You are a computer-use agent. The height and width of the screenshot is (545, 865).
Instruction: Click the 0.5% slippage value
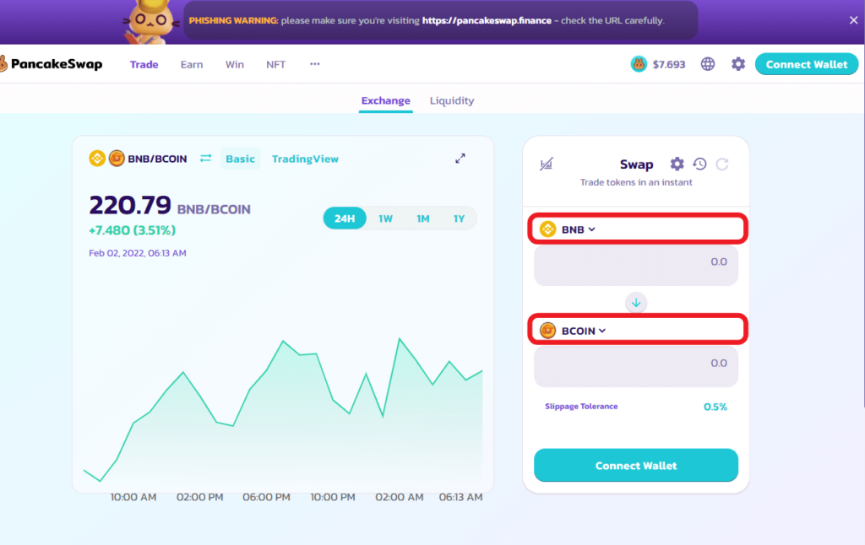click(x=715, y=407)
